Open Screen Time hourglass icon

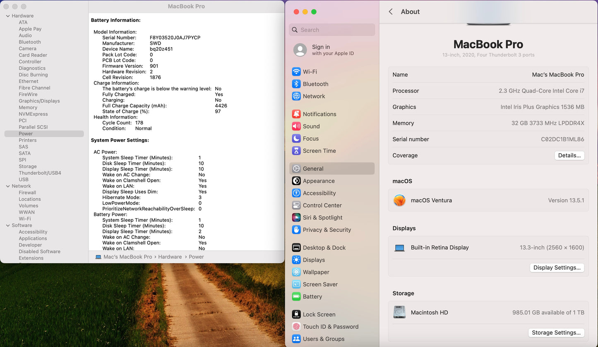[296, 151]
